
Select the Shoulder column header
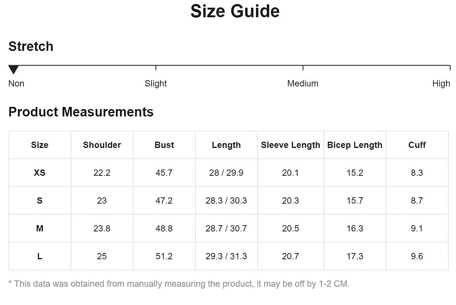(102, 145)
